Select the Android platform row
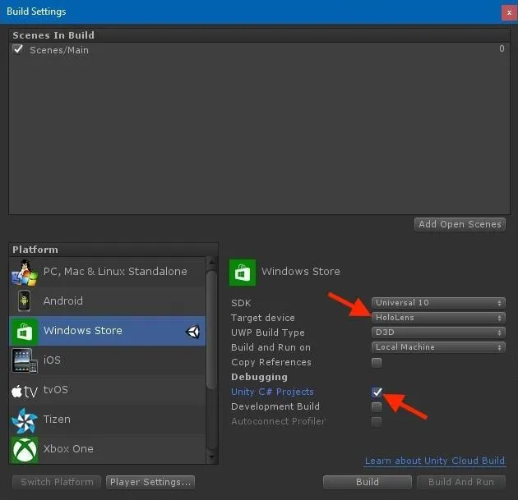Viewport: 518px width, 500px height. click(x=108, y=301)
